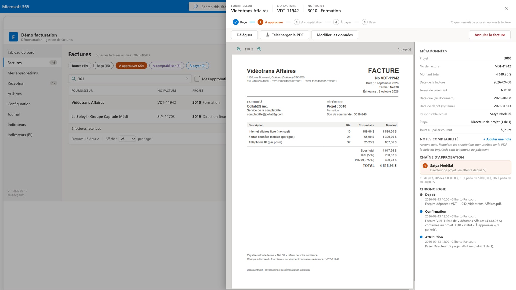This screenshot has height=290, width=516.
Task: Clear the search field text
Action: click(187, 78)
